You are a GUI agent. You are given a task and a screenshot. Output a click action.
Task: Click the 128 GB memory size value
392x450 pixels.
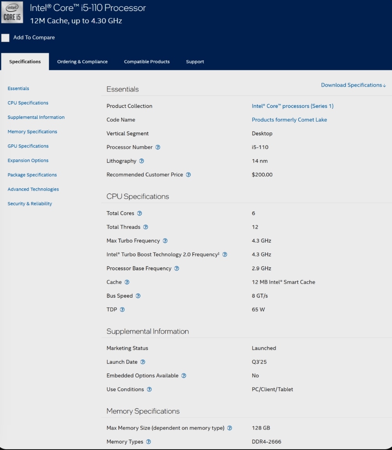point(261,428)
